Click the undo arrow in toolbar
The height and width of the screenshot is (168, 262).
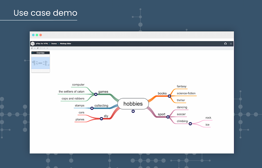(44, 48)
